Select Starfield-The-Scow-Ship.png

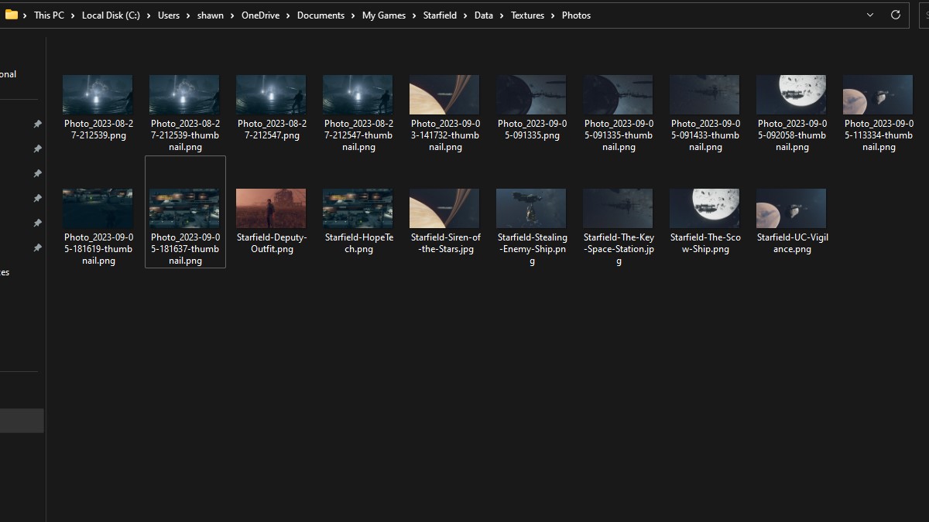(704, 207)
